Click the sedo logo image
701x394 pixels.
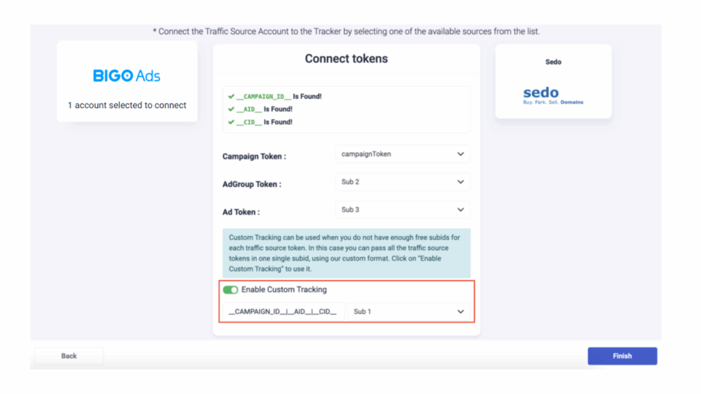[x=553, y=96]
